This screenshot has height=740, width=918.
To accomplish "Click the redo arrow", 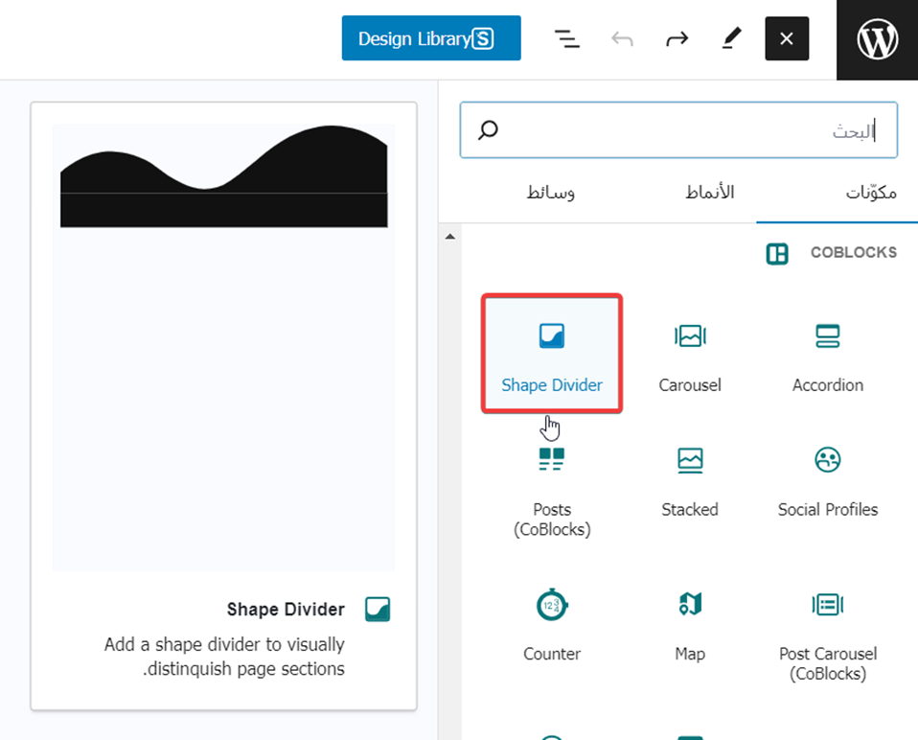I will point(677,39).
